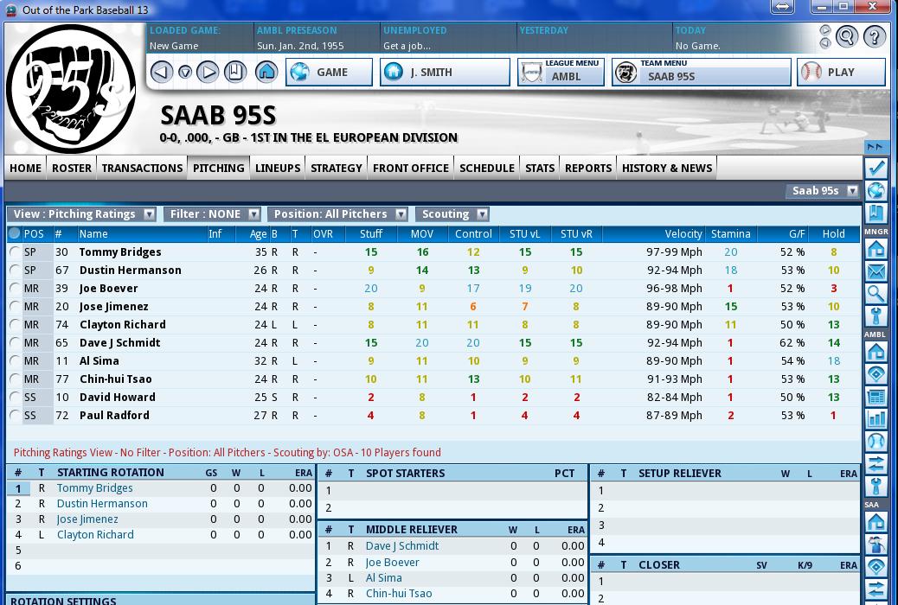The width and height of the screenshot is (898, 605).
Task: Collapse the right sidebar with the double-arrow
Action: [876, 147]
